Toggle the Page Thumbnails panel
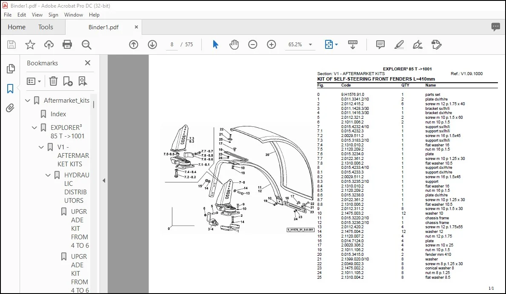 [x=10, y=68]
